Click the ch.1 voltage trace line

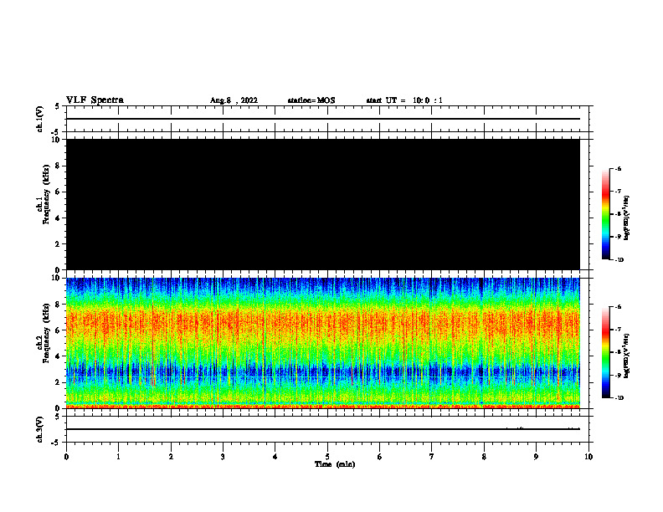pos(323,119)
